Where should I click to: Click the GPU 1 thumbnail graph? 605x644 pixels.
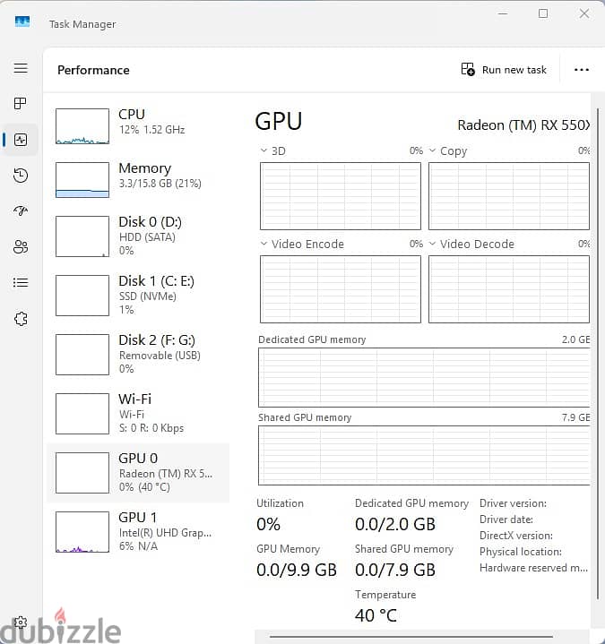point(82,532)
